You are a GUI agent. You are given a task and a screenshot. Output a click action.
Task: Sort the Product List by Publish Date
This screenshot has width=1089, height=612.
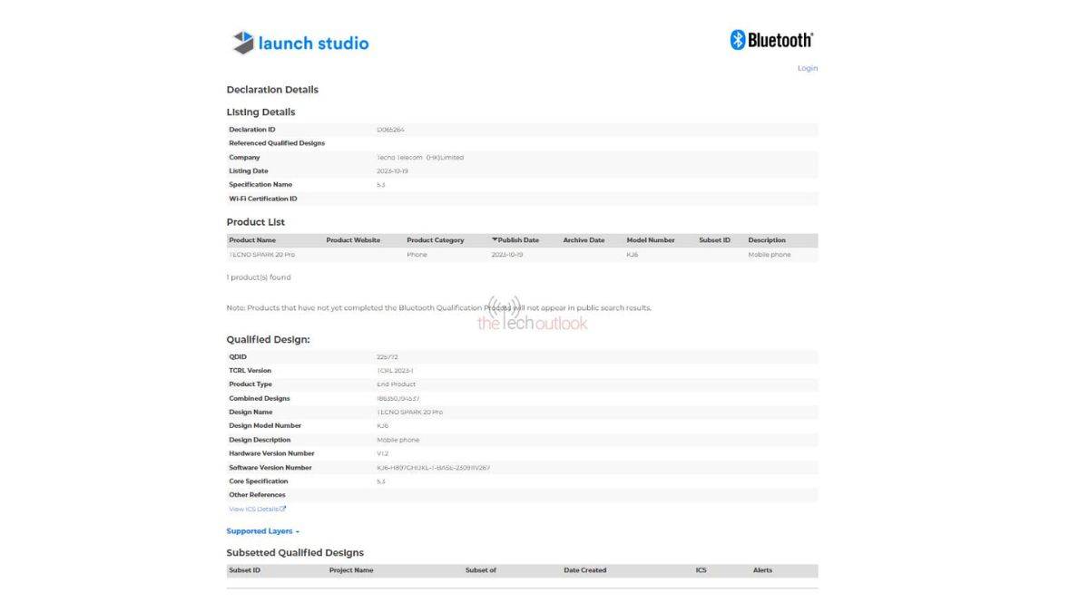coord(515,240)
